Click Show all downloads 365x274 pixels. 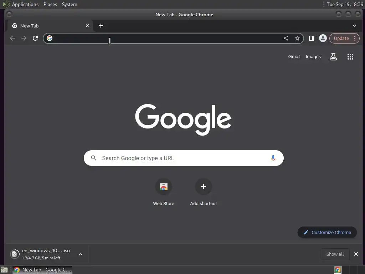click(x=335, y=254)
